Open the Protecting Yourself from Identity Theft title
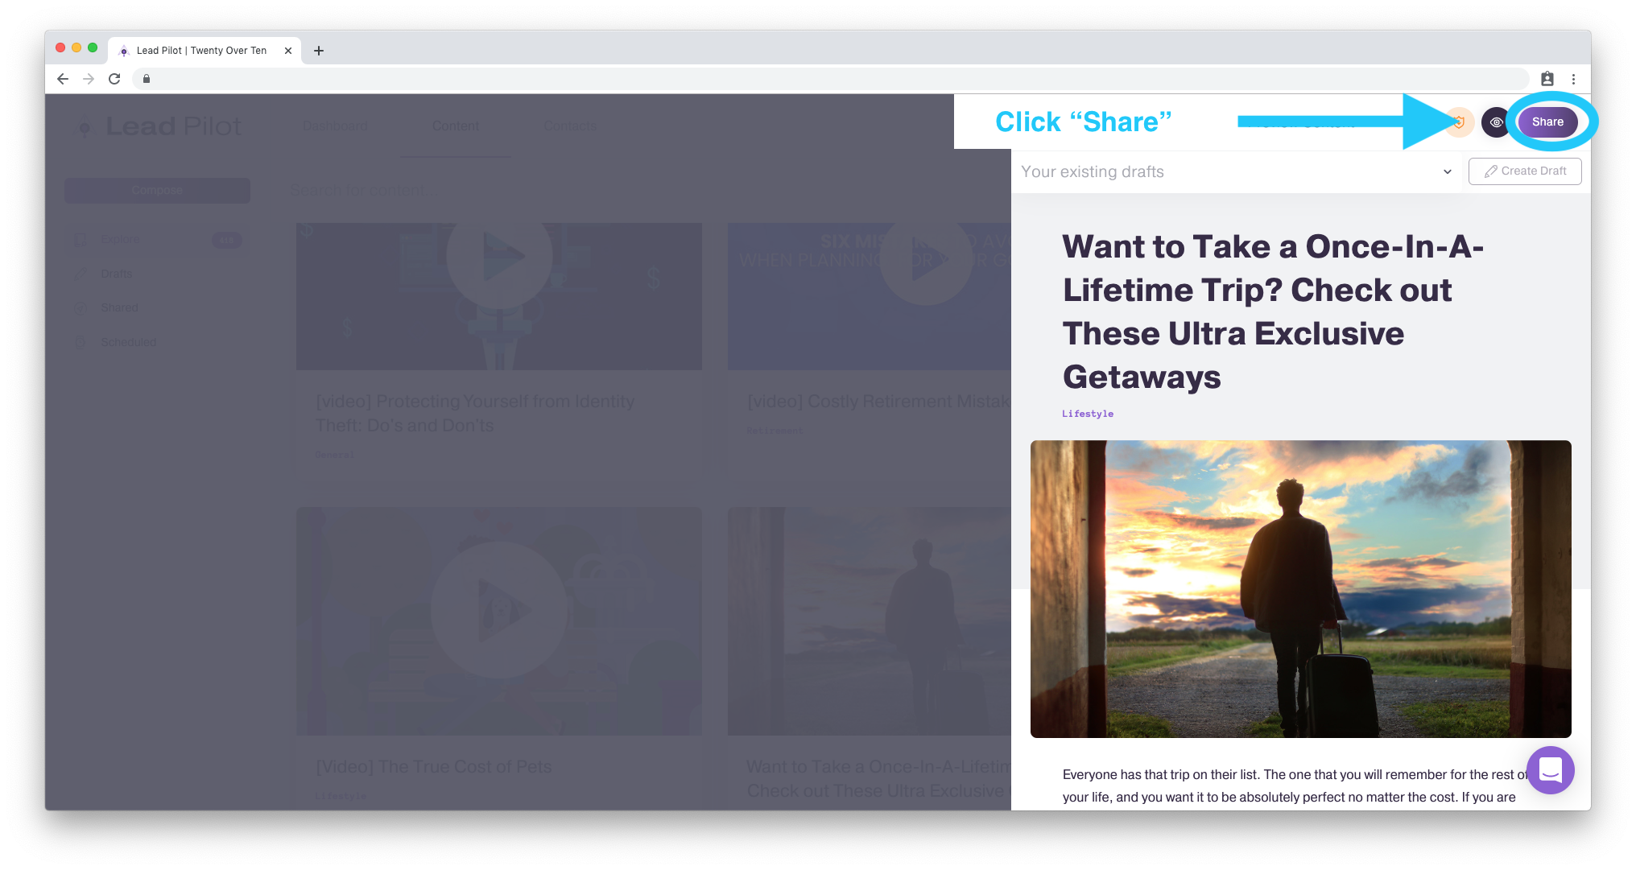The image size is (1636, 870). pos(475,413)
